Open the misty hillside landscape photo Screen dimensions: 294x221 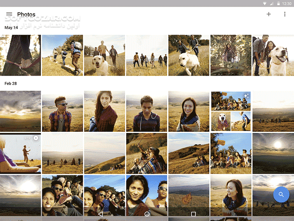(104, 153)
